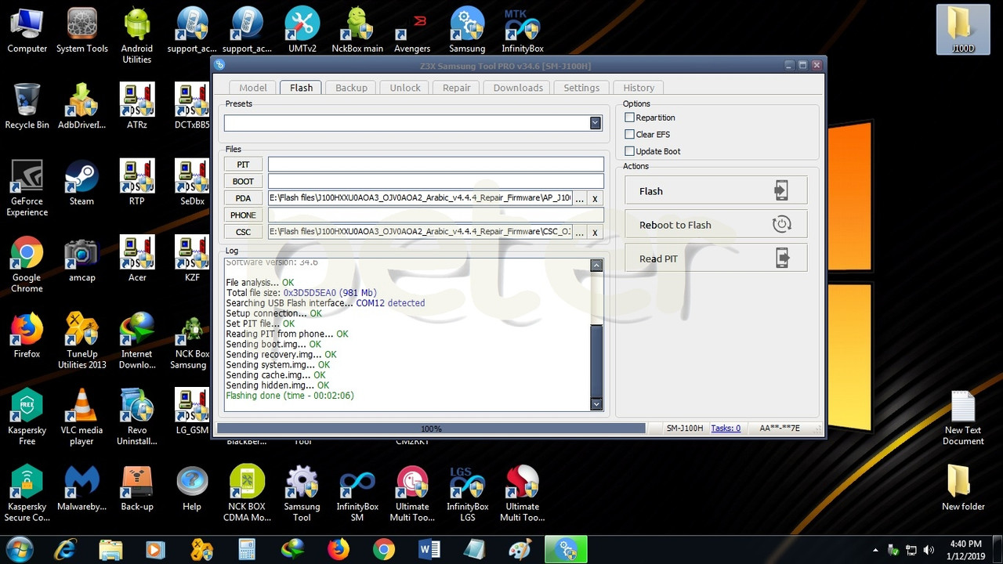The height and width of the screenshot is (564, 1003).
Task: Tick the Clear EFS checkbox
Action: (x=629, y=135)
